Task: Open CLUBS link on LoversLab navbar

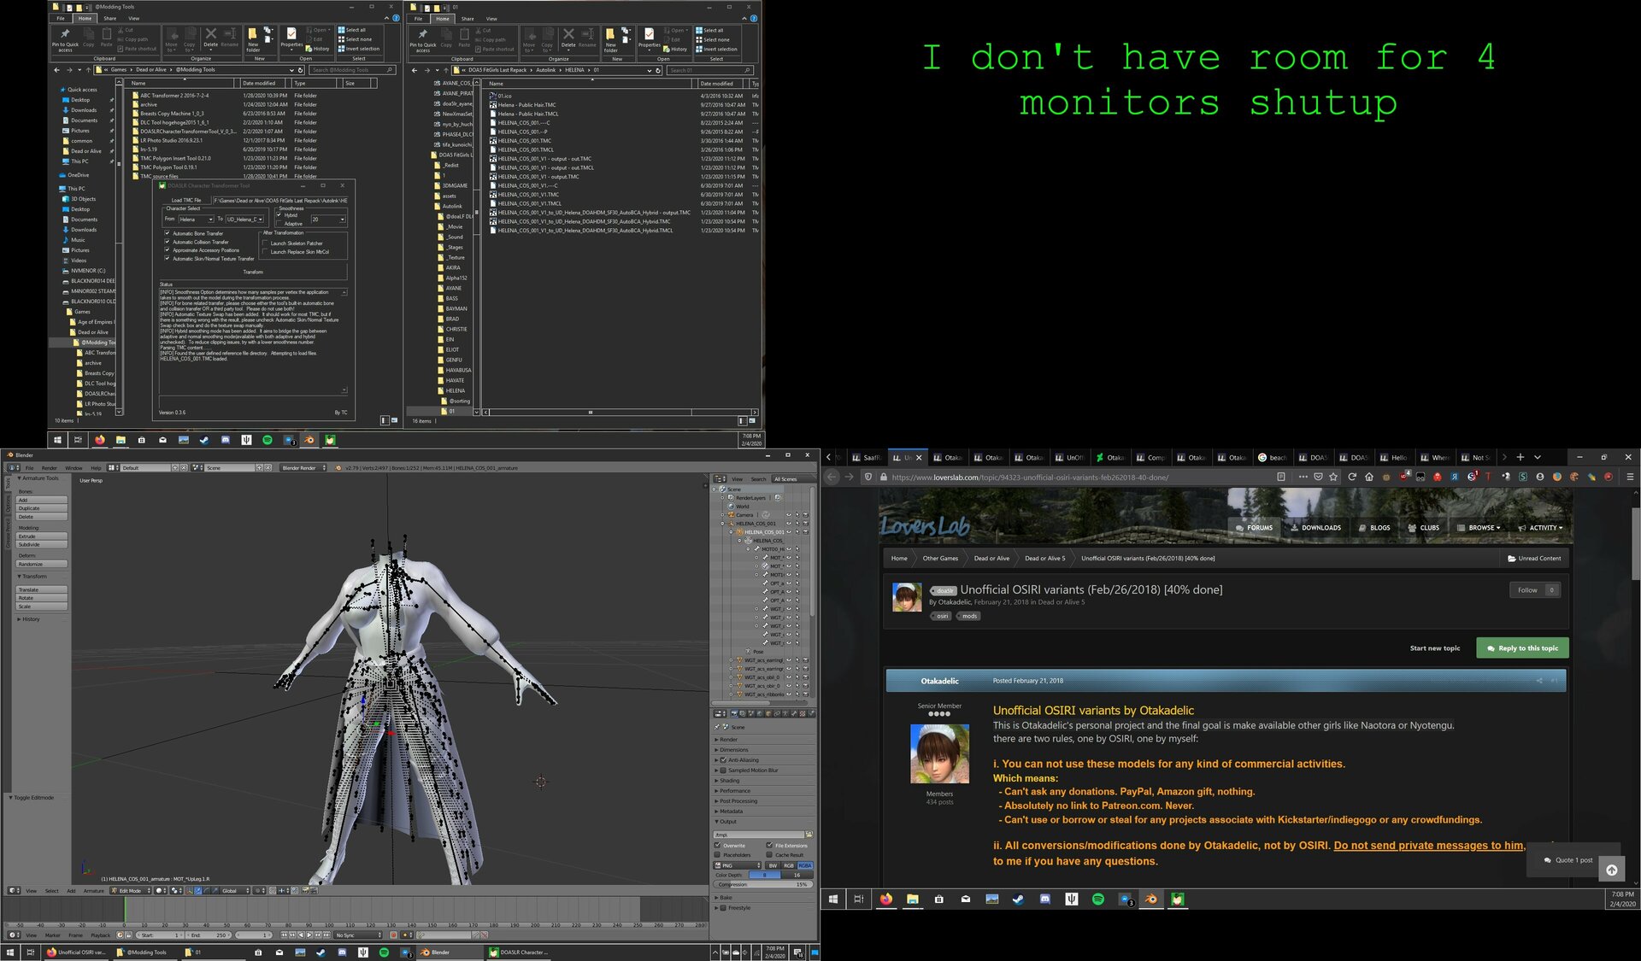Action: point(1424,528)
